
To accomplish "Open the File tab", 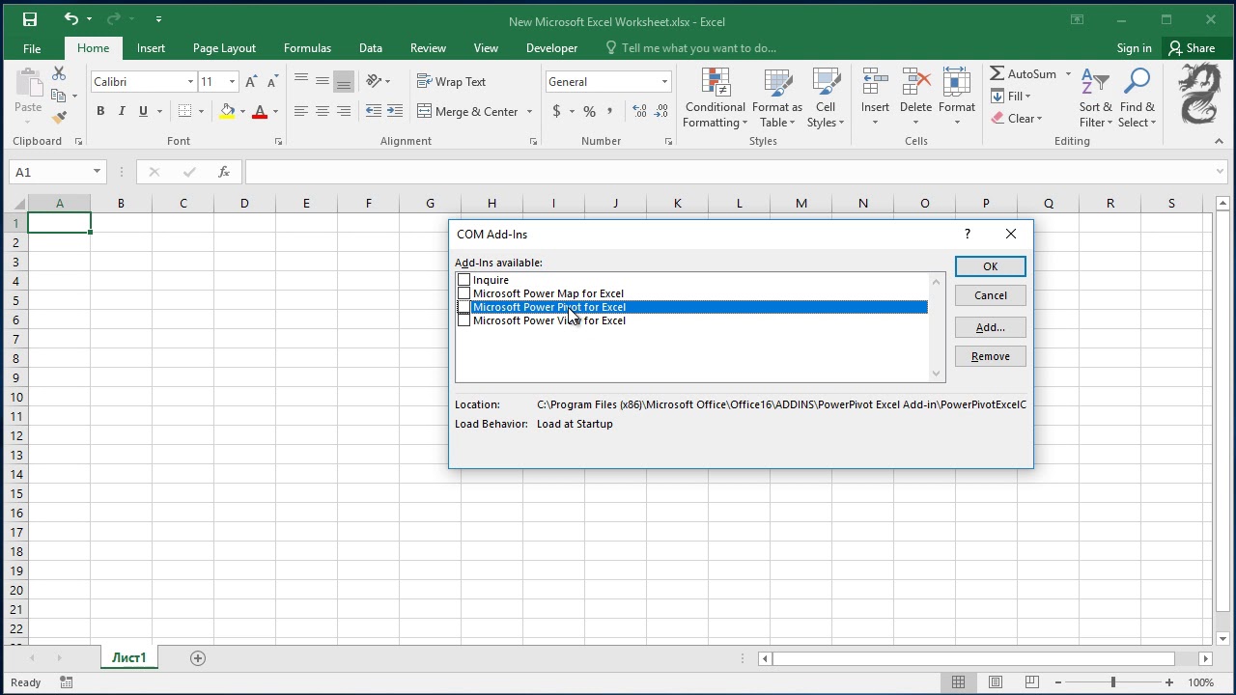I will [32, 48].
